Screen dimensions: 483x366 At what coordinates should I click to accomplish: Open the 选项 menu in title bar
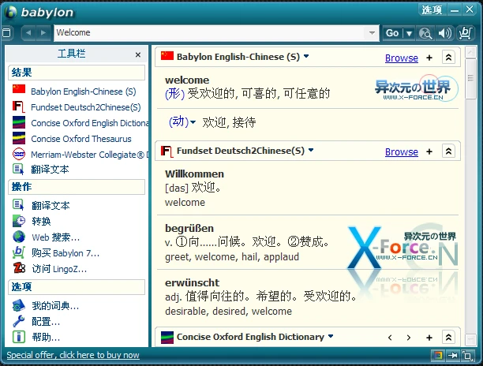pyautogui.click(x=432, y=9)
